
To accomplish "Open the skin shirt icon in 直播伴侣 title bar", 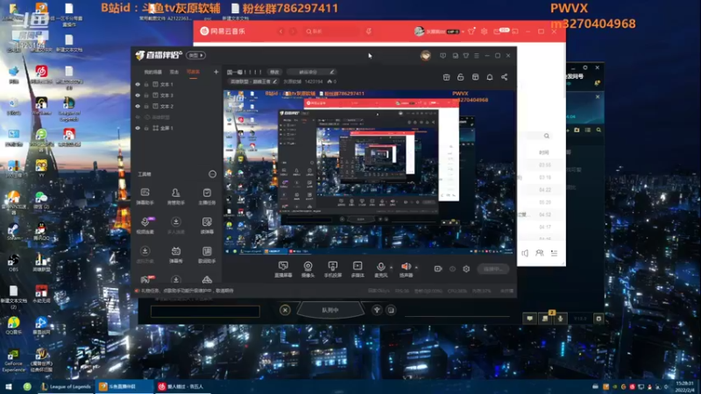I will click(466, 56).
